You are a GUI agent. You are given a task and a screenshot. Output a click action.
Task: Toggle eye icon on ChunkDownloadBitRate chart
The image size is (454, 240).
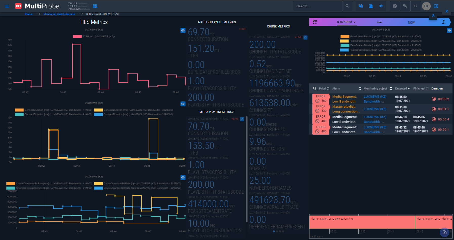[183, 177]
